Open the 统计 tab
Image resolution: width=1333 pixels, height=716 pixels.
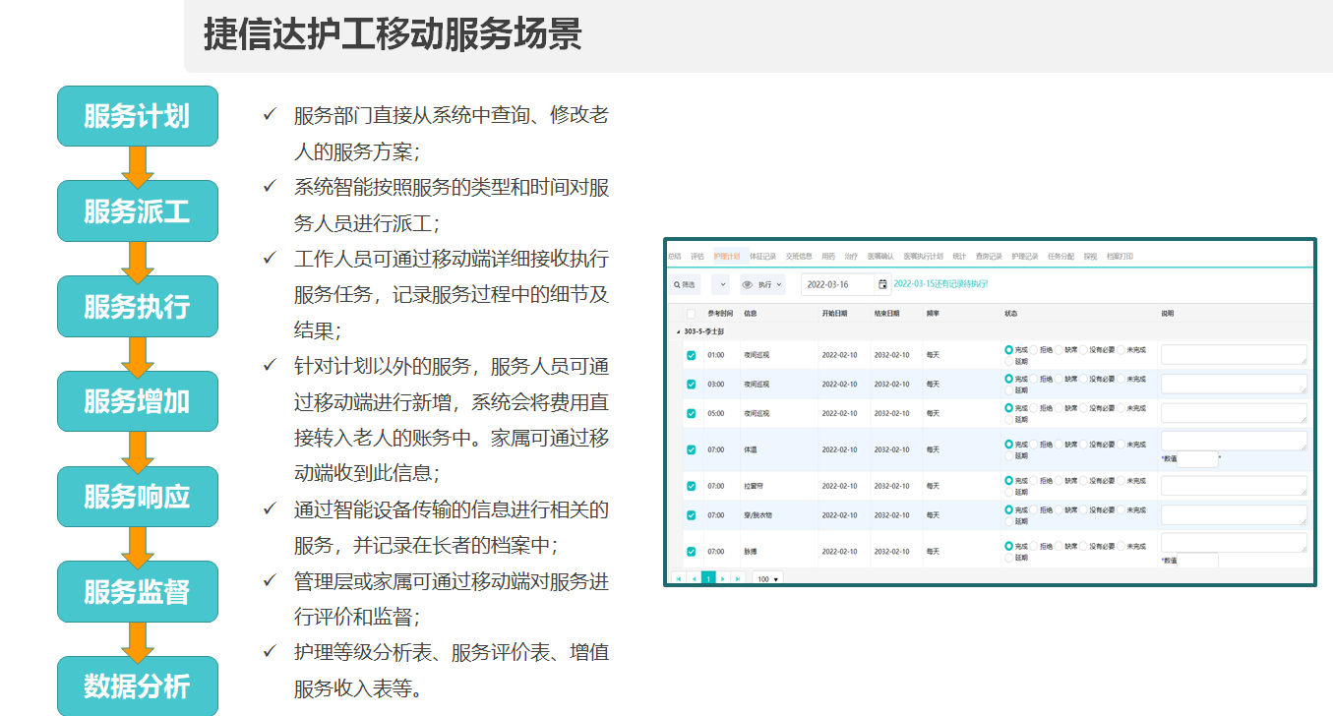(x=959, y=257)
